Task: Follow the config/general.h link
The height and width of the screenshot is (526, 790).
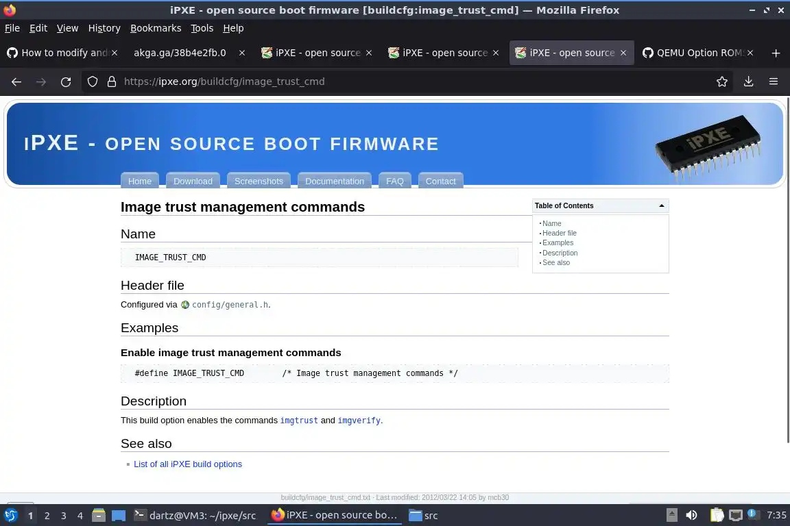Action: [230, 305]
